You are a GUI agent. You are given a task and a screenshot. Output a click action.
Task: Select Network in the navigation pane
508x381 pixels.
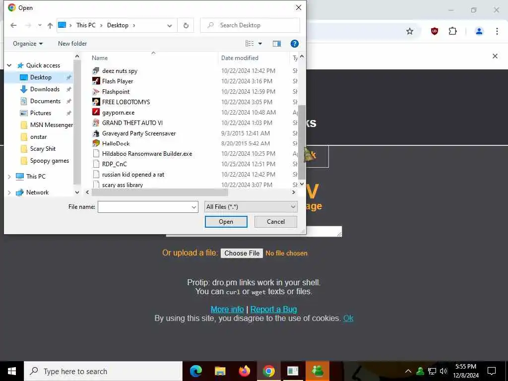(x=37, y=192)
